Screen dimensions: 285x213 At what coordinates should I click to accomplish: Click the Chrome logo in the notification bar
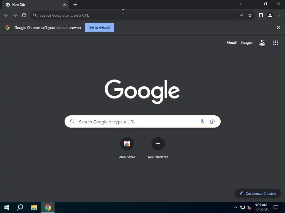(x=7, y=27)
